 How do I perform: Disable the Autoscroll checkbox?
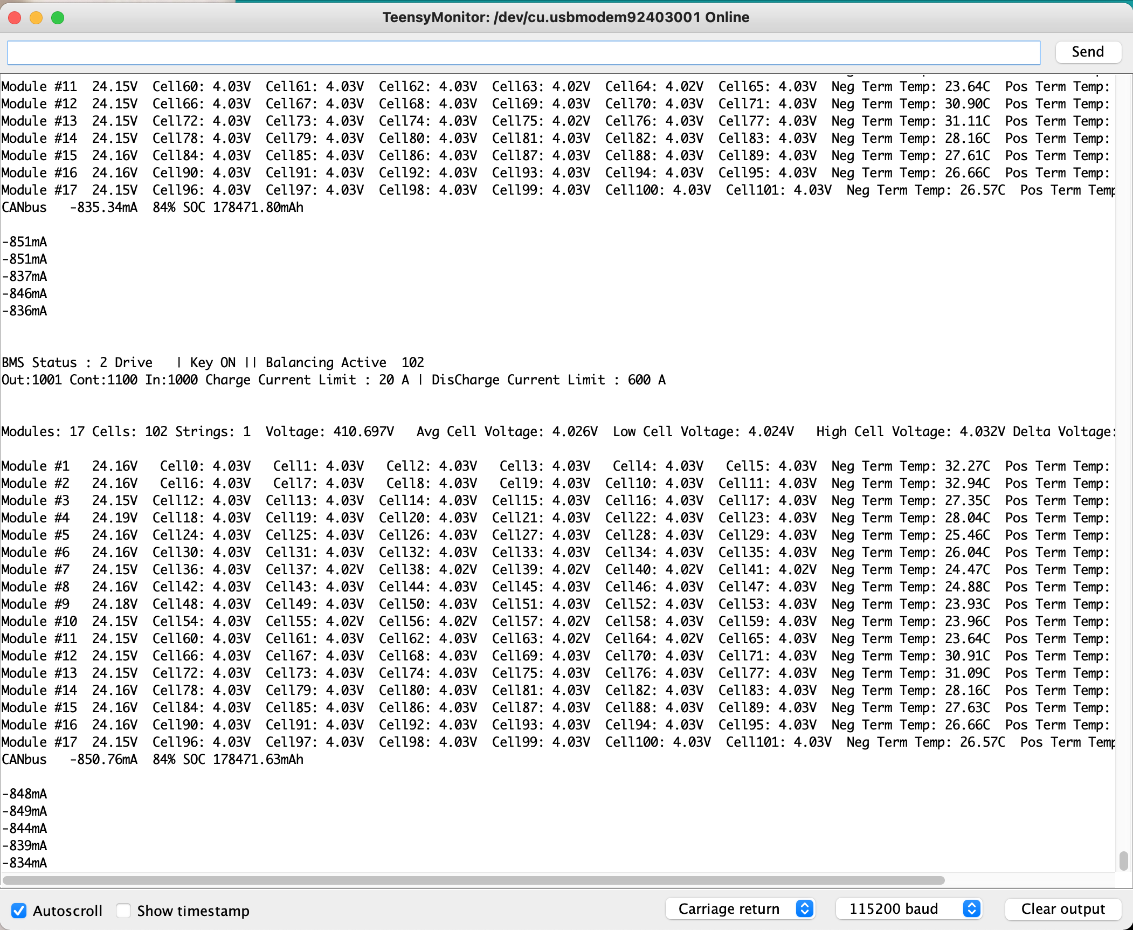[19, 911]
